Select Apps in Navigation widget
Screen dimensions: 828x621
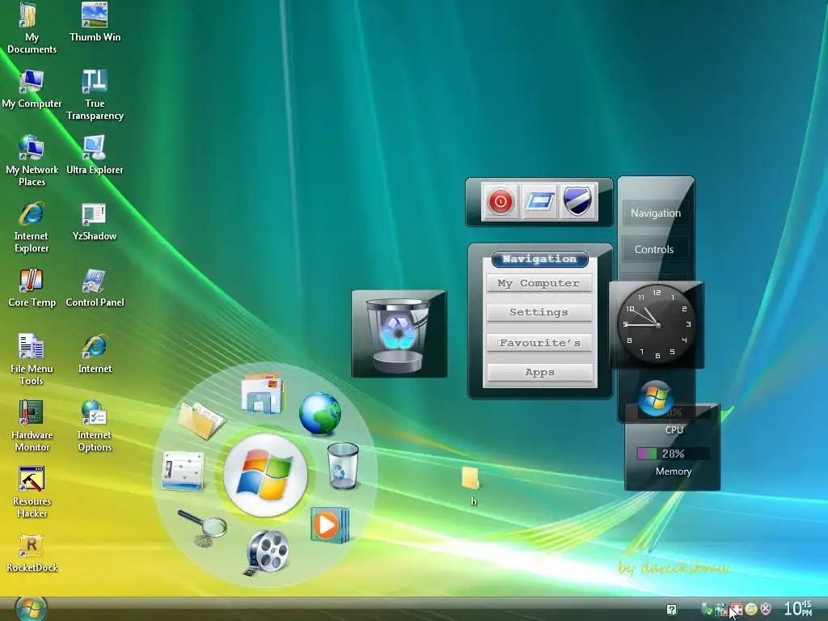click(x=539, y=372)
